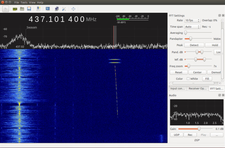
Task: Click the audio Gain slider handle
Action: [x=199, y=129]
